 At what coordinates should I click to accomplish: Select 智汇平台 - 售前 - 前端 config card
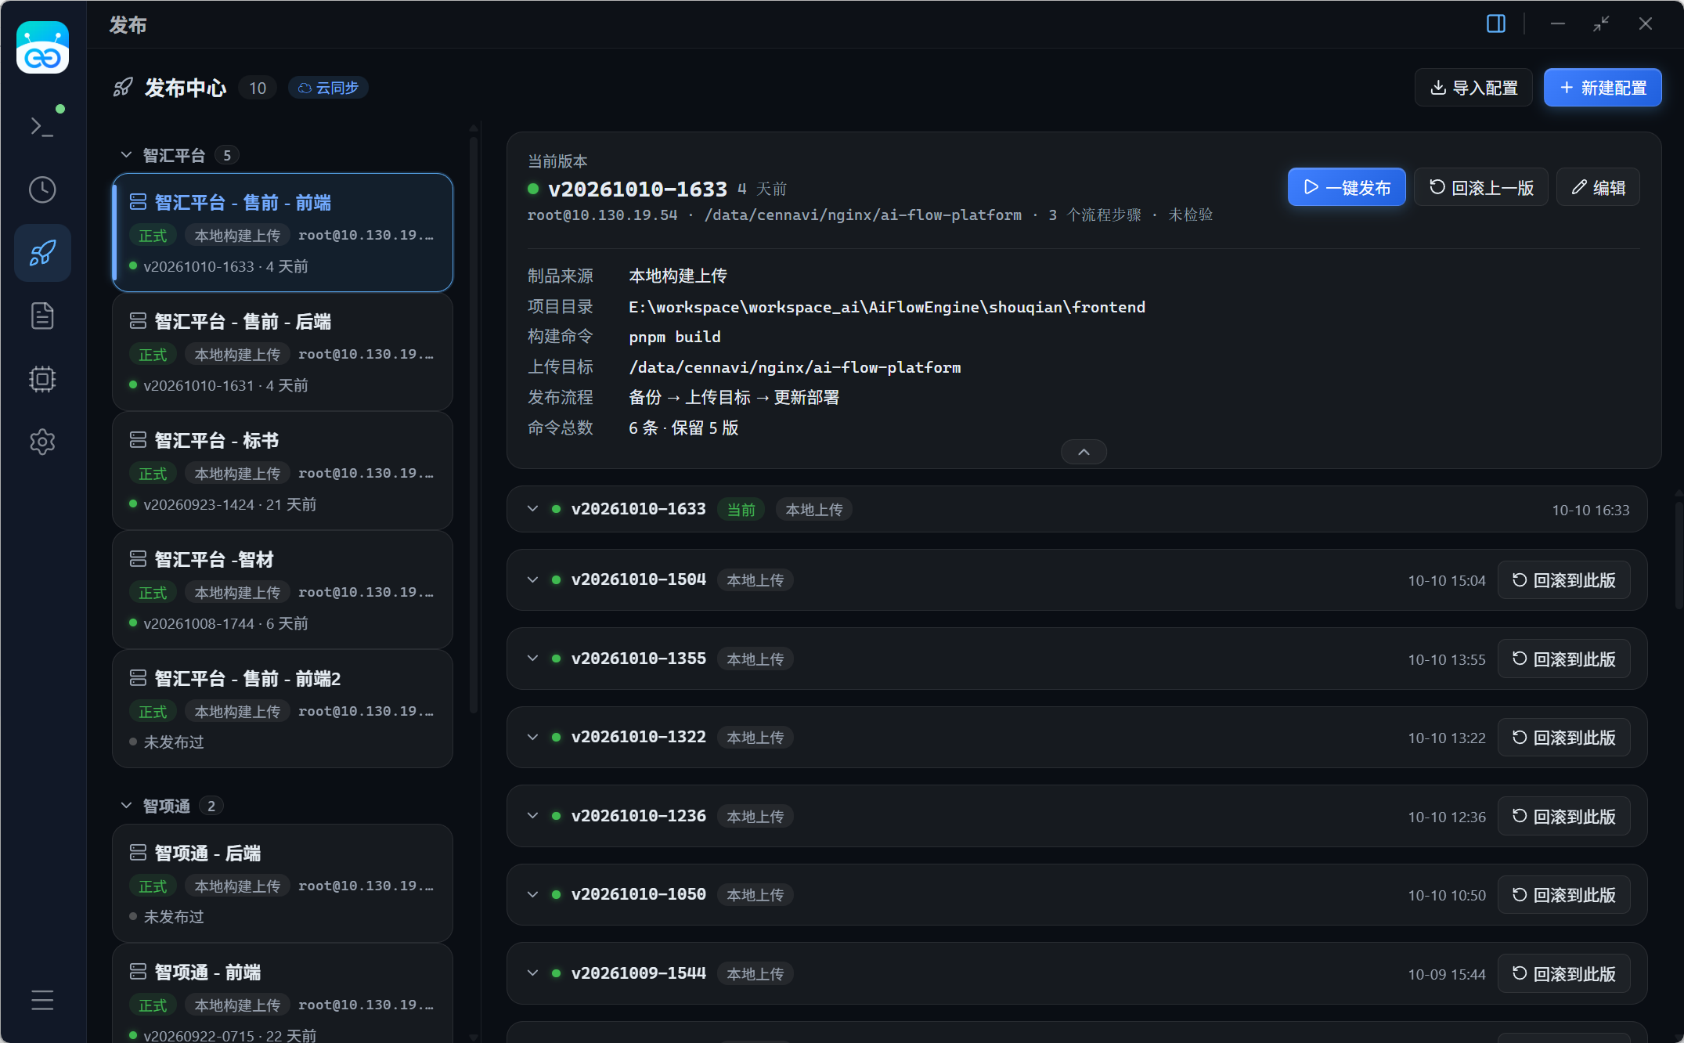283,233
